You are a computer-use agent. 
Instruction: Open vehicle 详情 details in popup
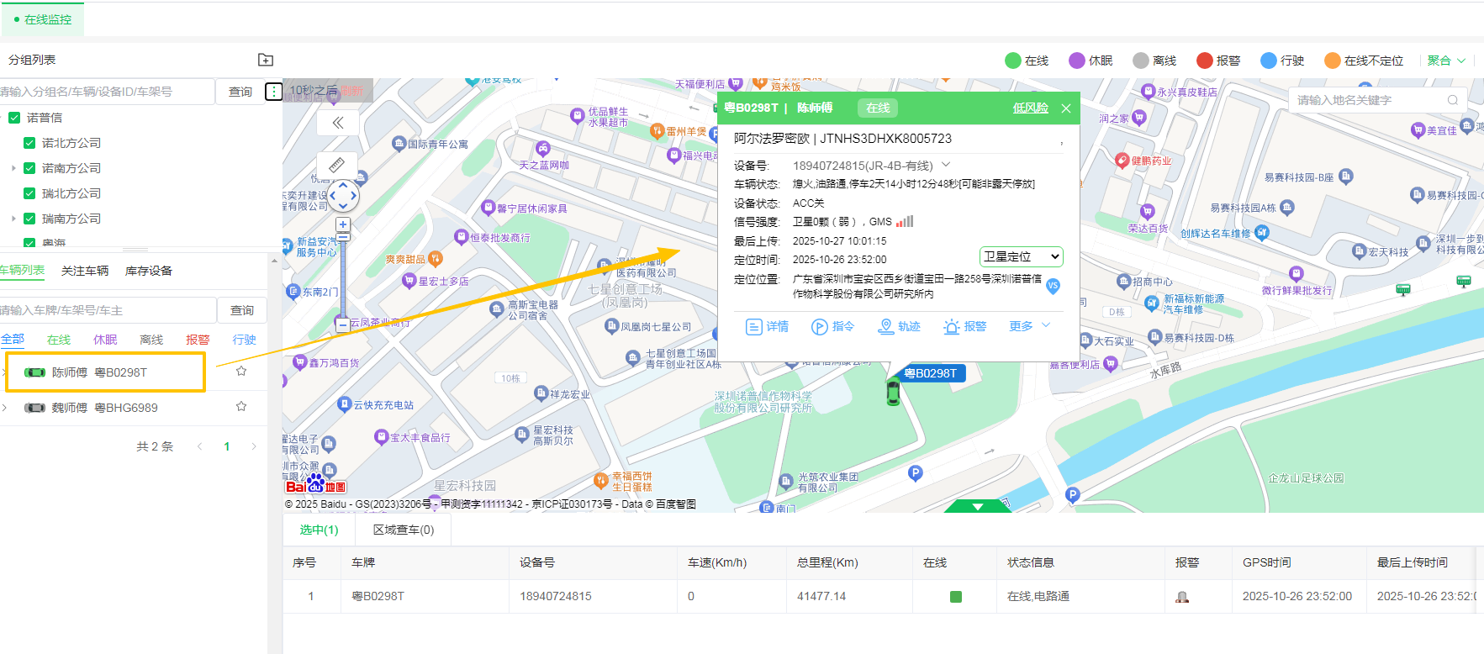click(767, 327)
